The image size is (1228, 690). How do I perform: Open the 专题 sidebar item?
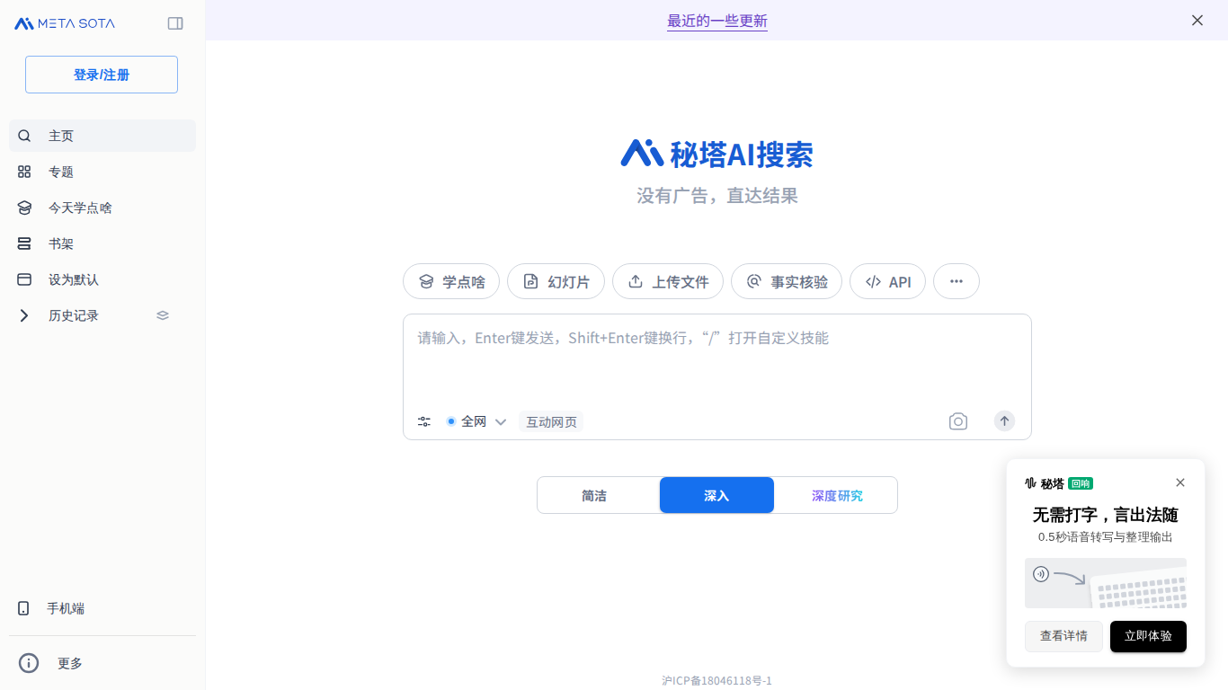(x=102, y=172)
